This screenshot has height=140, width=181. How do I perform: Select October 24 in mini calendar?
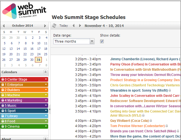(x=39, y=54)
